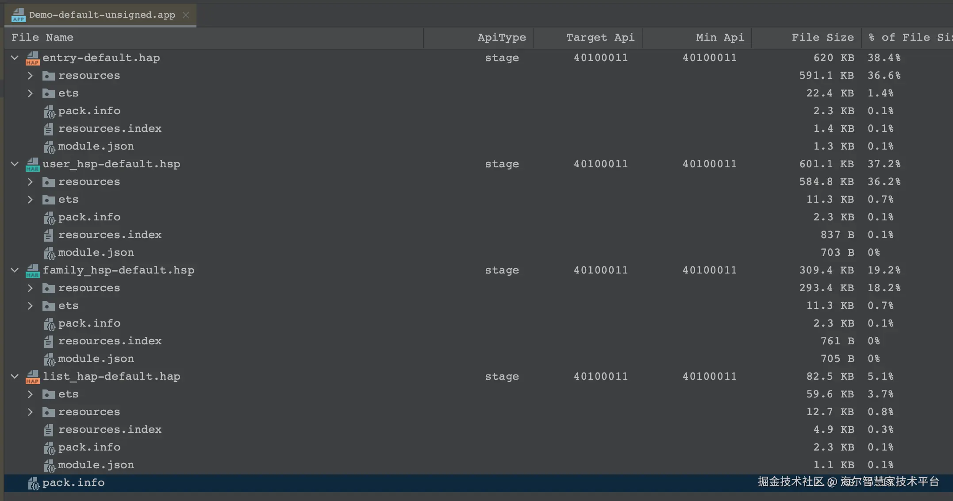Click the entry-default.hap HAP file icon
This screenshot has height=501, width=953.
32,58
